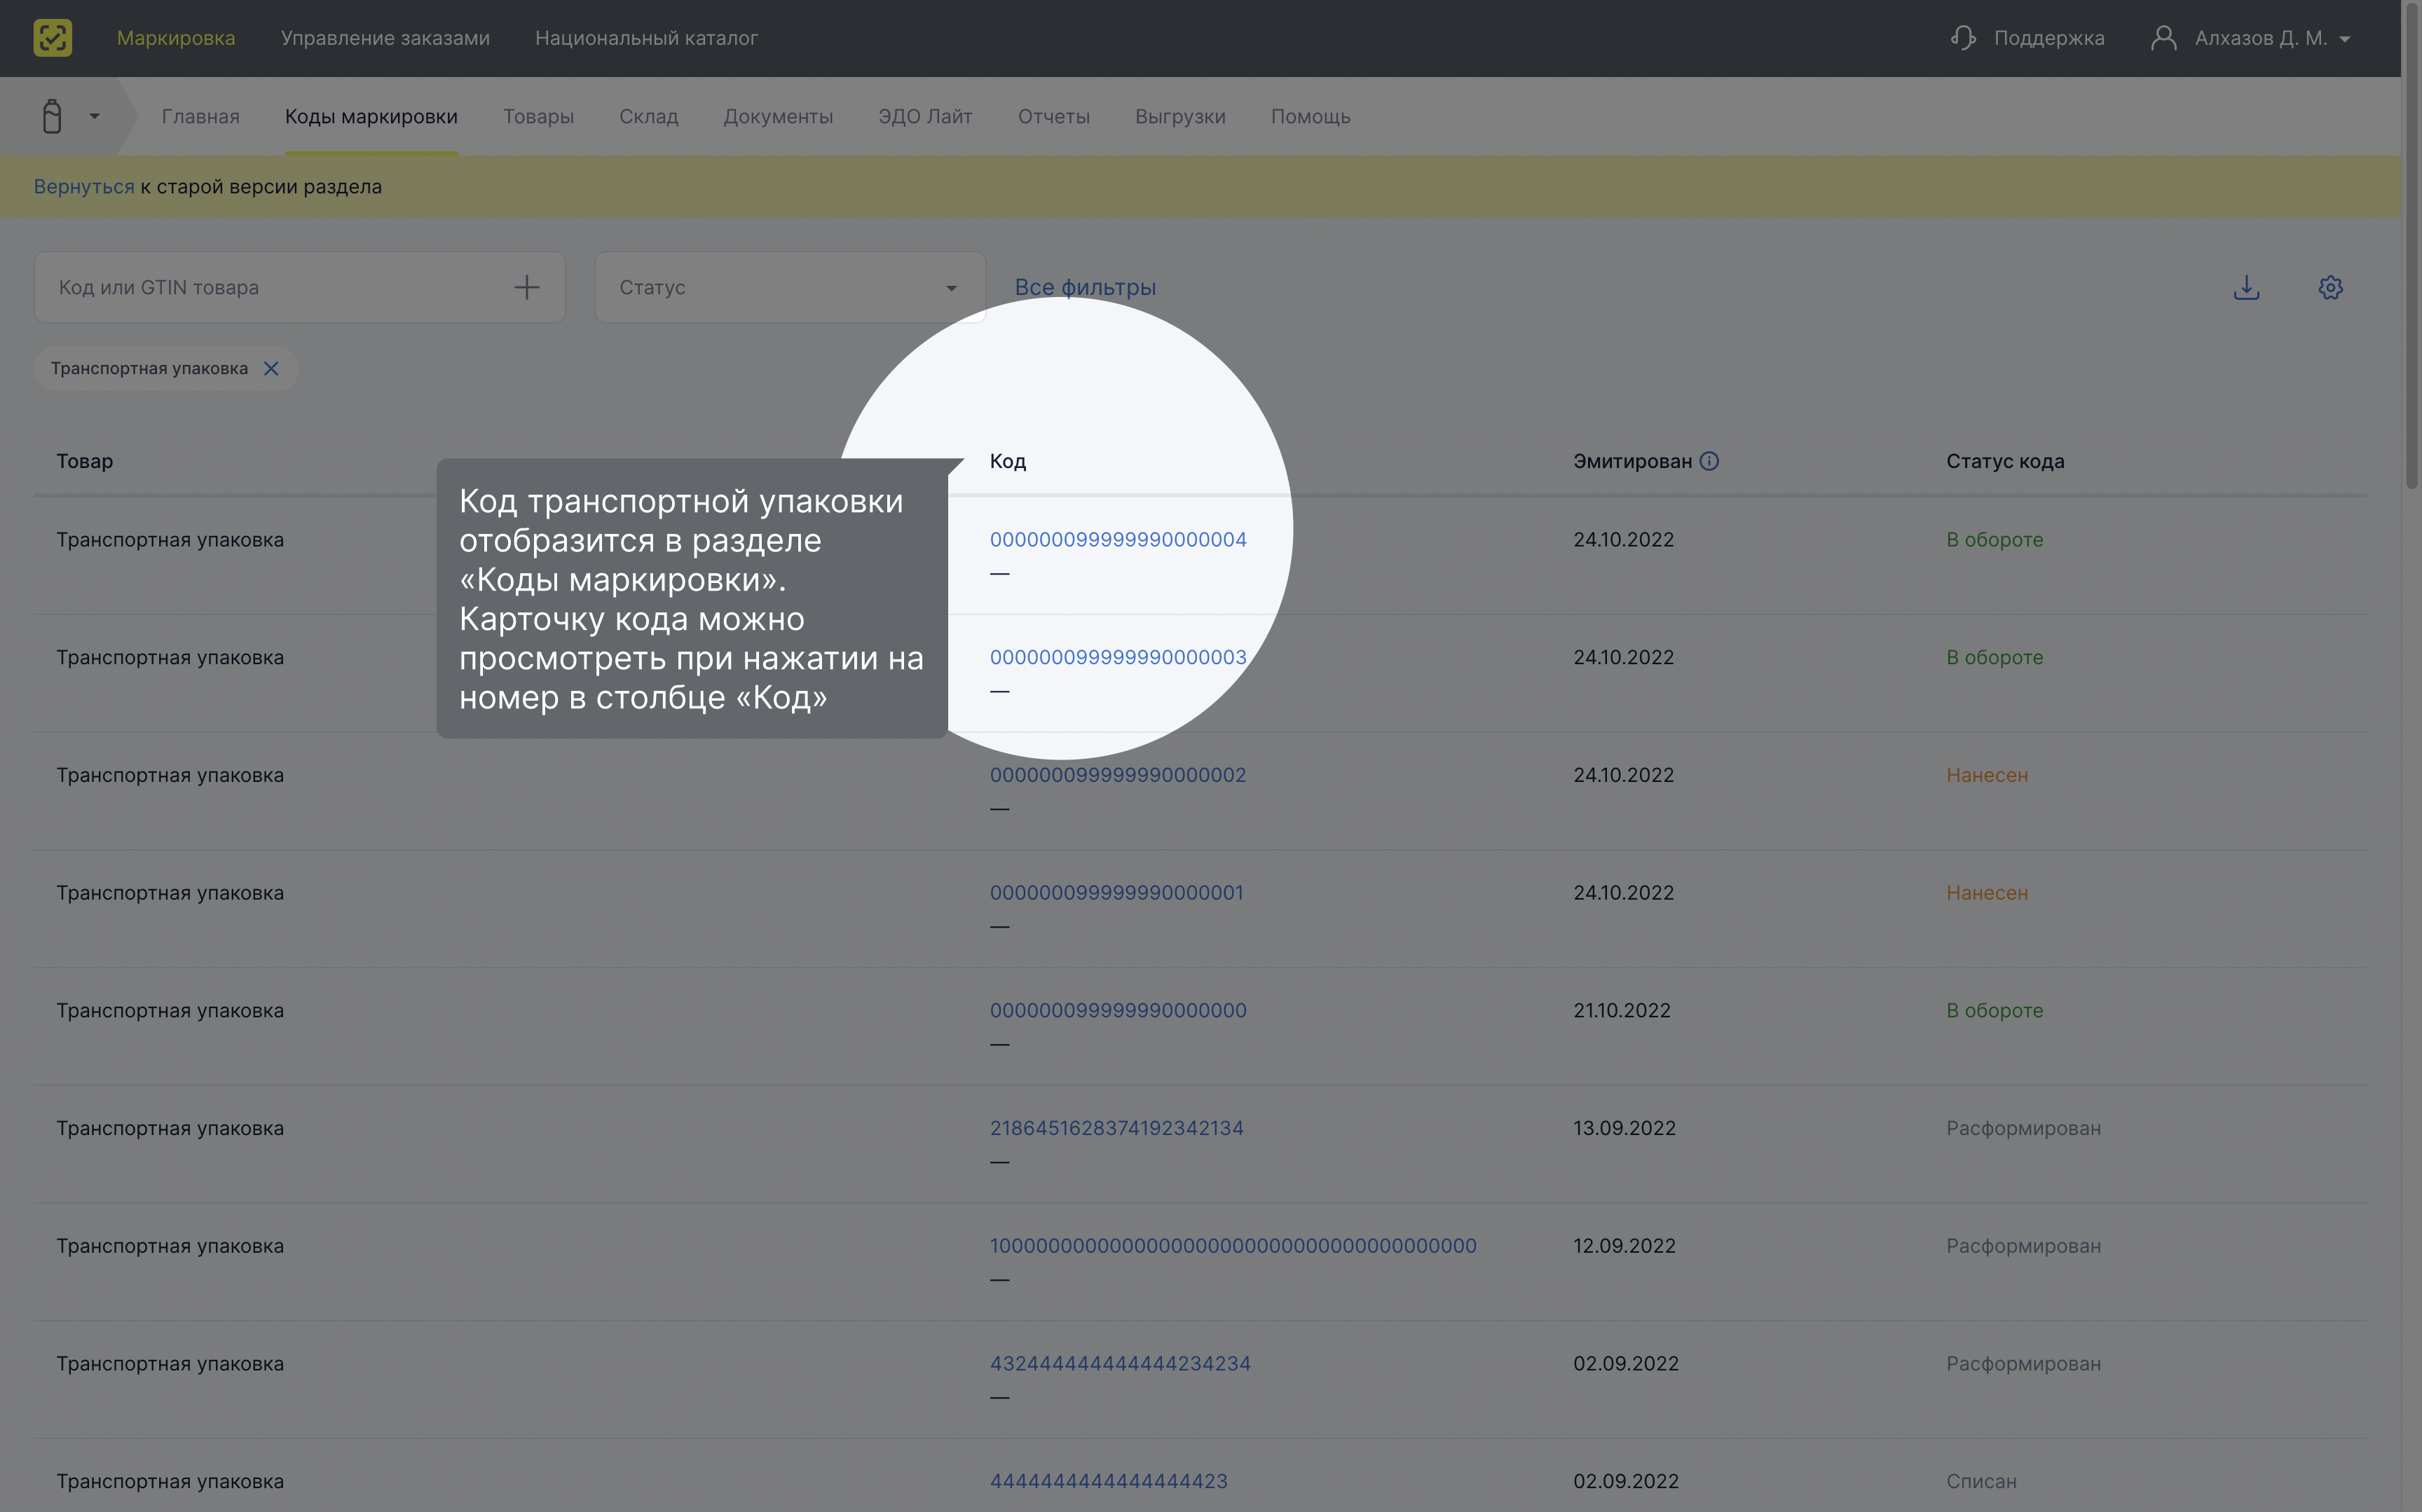Go to the Выгрузки tab
The image size is (2422, 1512).
click(x=1180, y=117)
